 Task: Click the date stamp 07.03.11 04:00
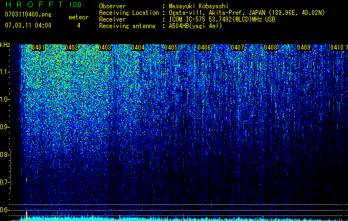click(x=28, y=25)
